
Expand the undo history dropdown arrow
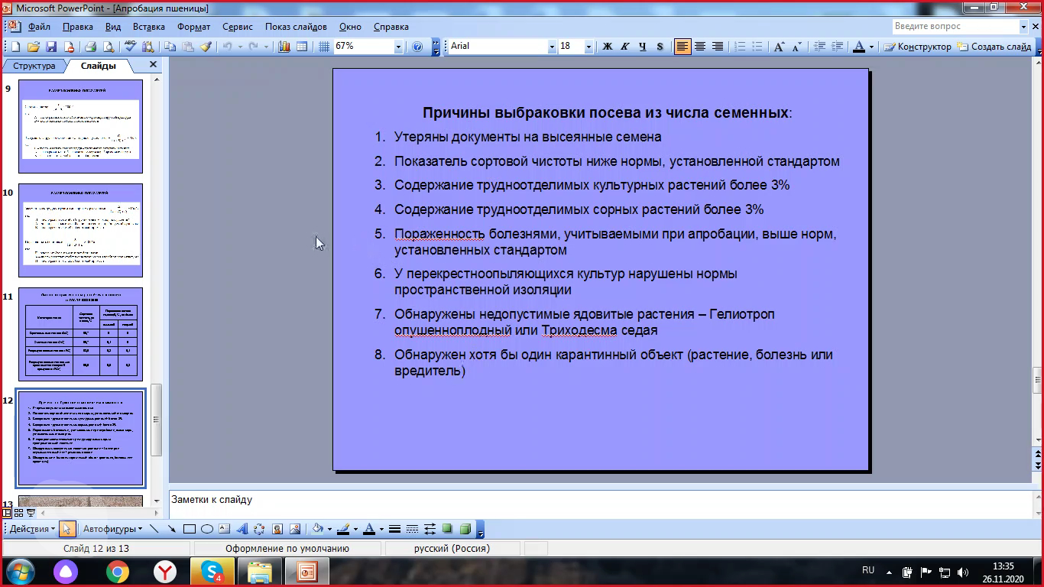239,47
